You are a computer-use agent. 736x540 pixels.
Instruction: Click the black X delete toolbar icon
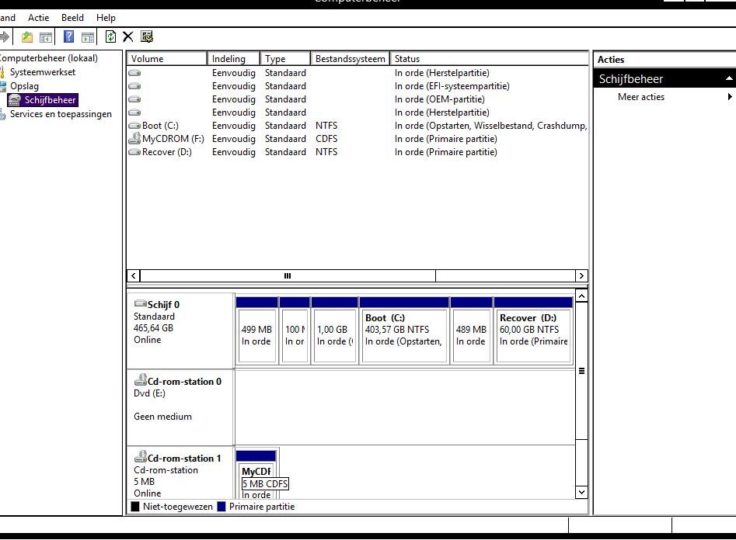pos(128,37)
